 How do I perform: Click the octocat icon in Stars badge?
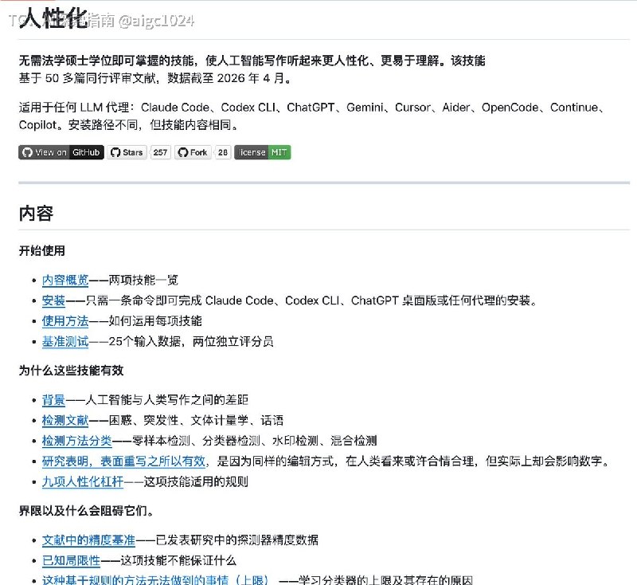(x=115, y=152)
